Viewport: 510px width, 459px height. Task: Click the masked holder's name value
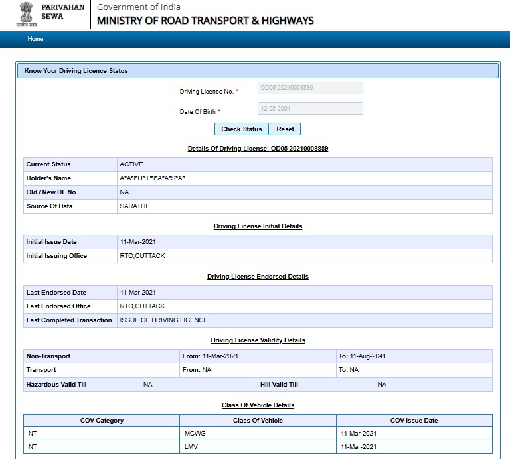coord(152,178)
